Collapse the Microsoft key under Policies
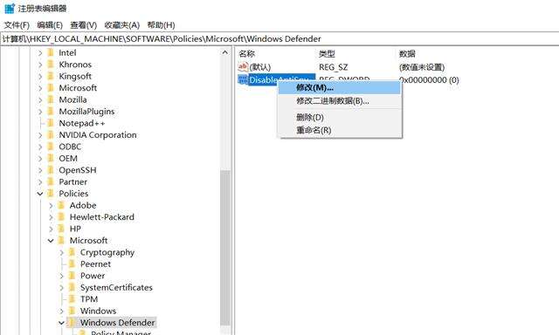 click(x=51, y=241)
